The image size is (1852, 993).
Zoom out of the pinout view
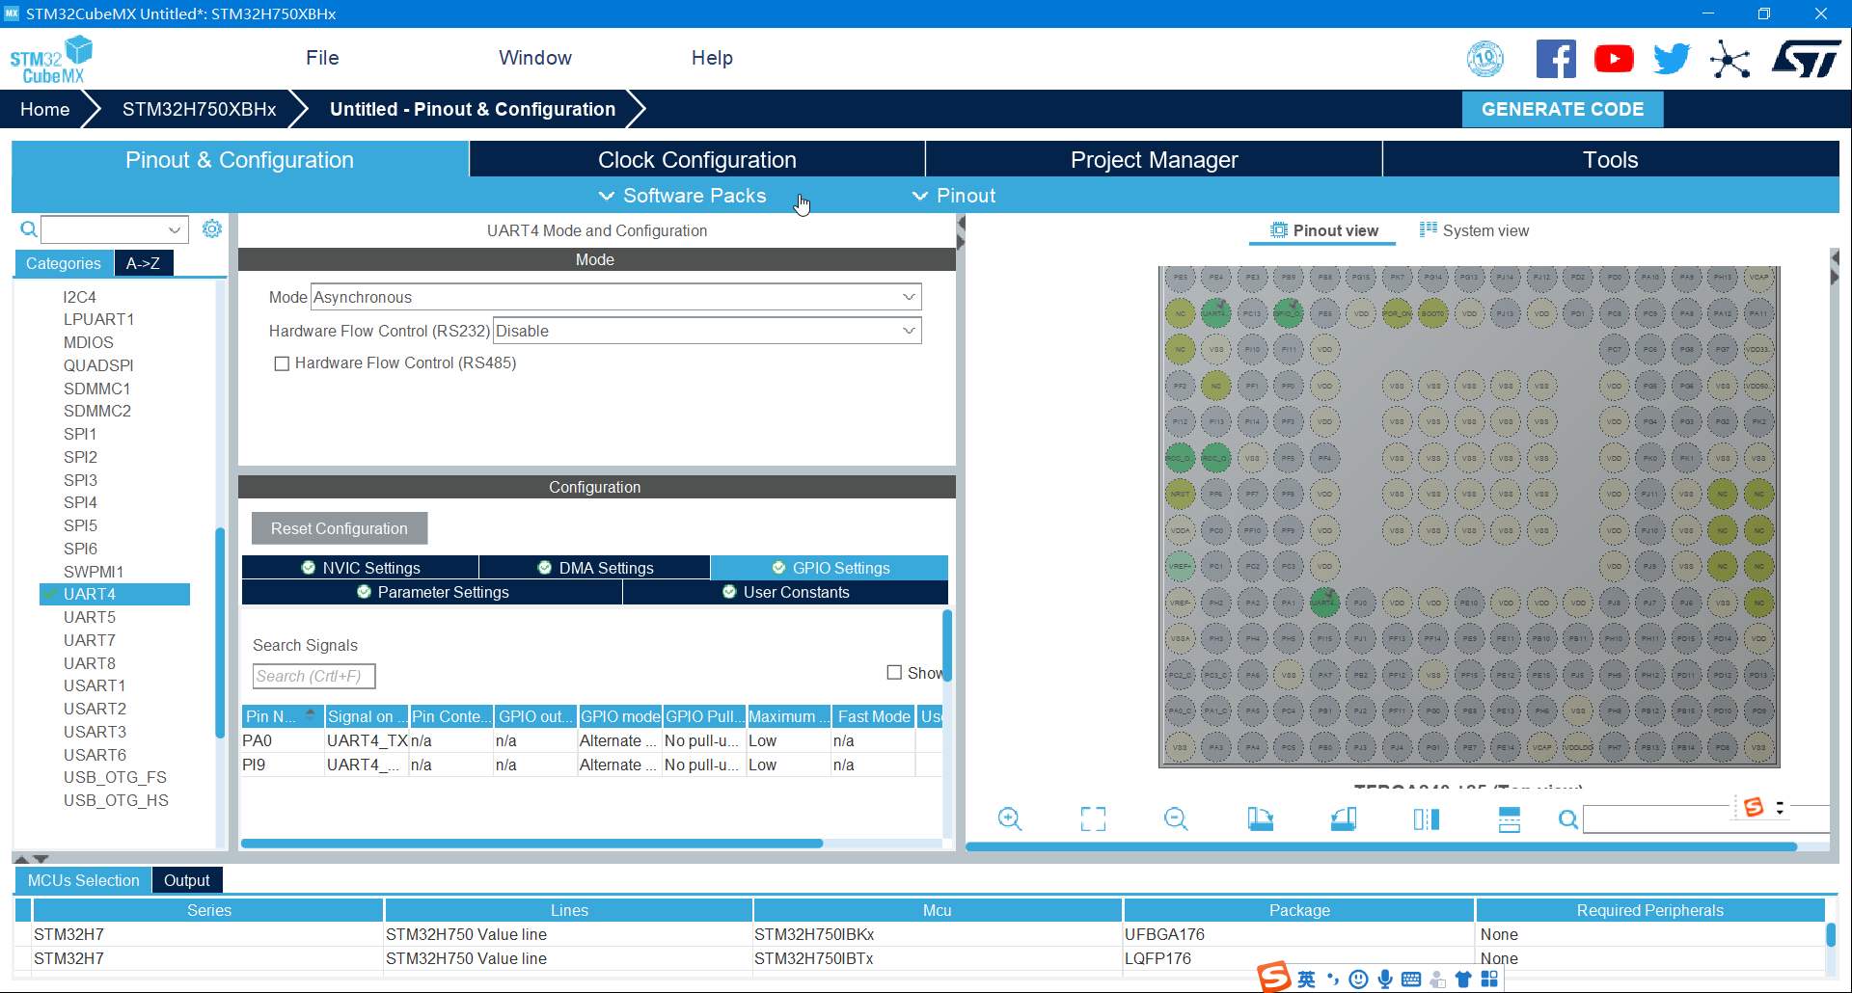[x=1176, y=819]
